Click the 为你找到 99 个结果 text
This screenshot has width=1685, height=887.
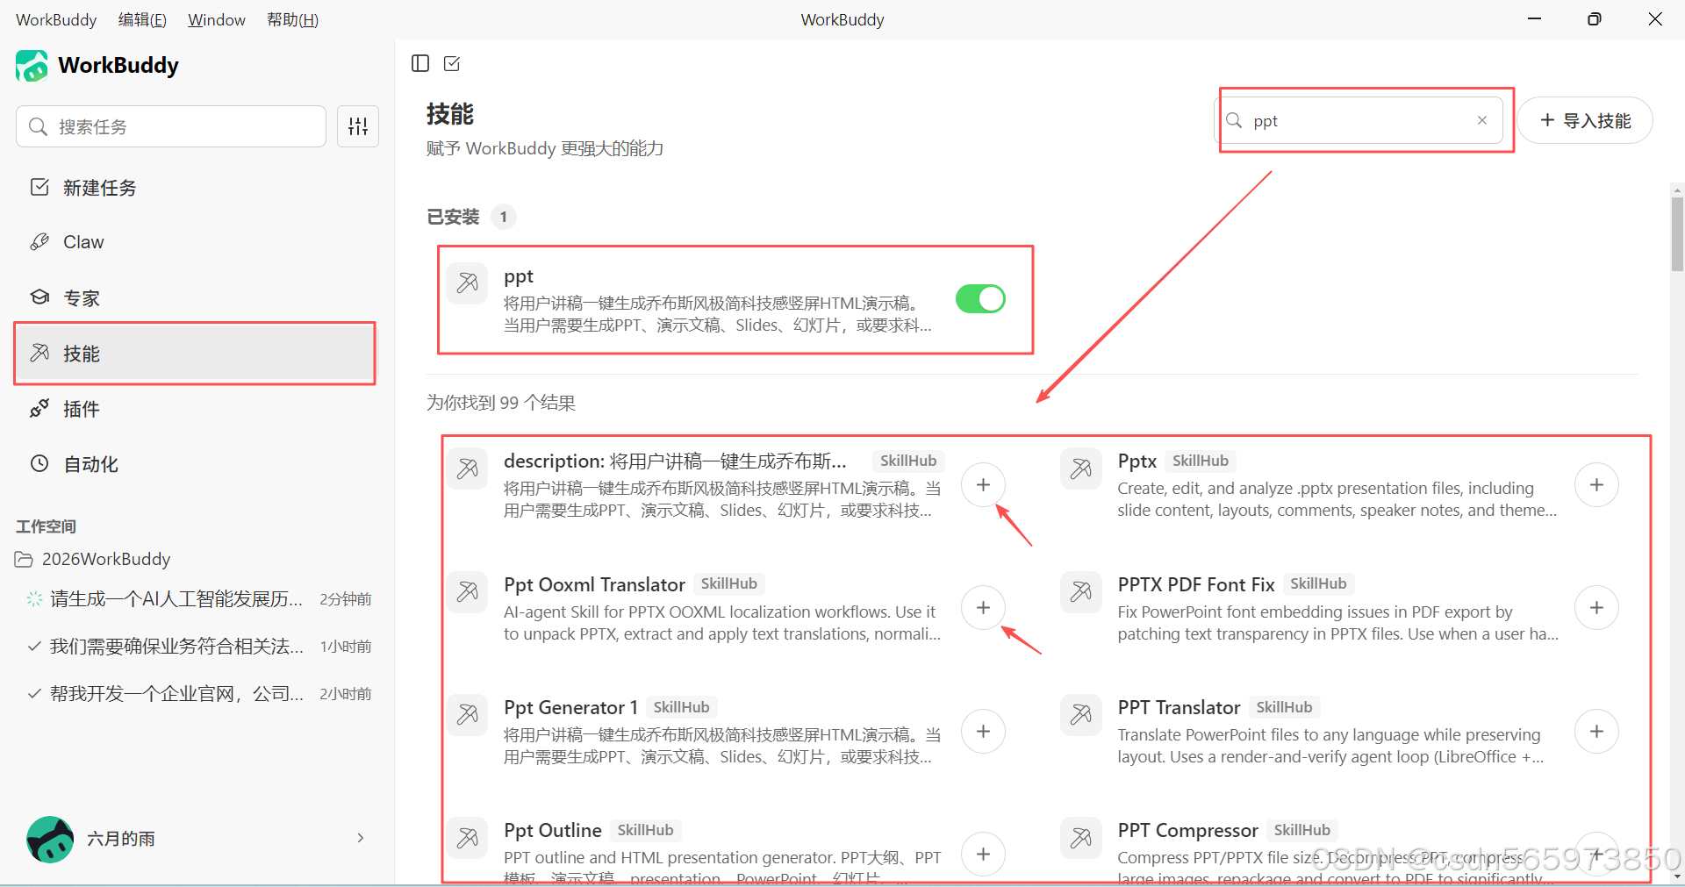coord(501,403)
